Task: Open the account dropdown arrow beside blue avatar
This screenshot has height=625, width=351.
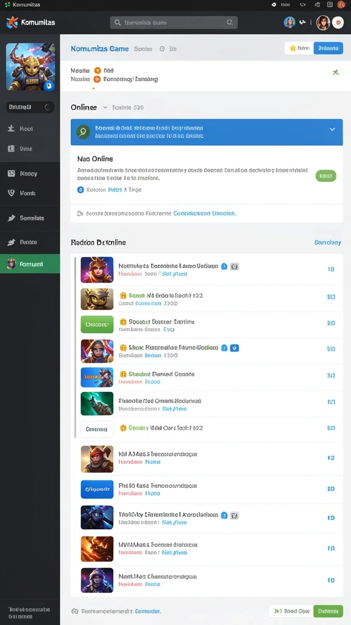Action: (x=302, y=23)
